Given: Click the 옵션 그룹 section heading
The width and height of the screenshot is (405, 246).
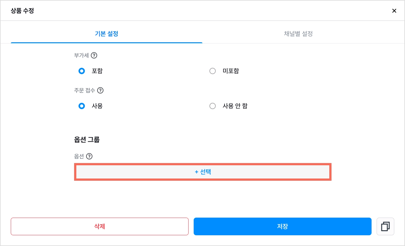Looking at the screenshot, I should click(87, 140).
